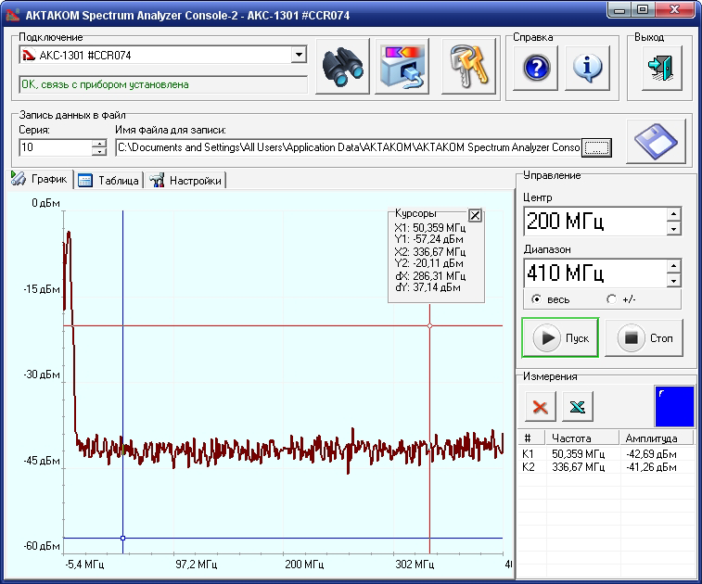Click the exit door icon
The image size is (702, 584).
tap(662, 68)
